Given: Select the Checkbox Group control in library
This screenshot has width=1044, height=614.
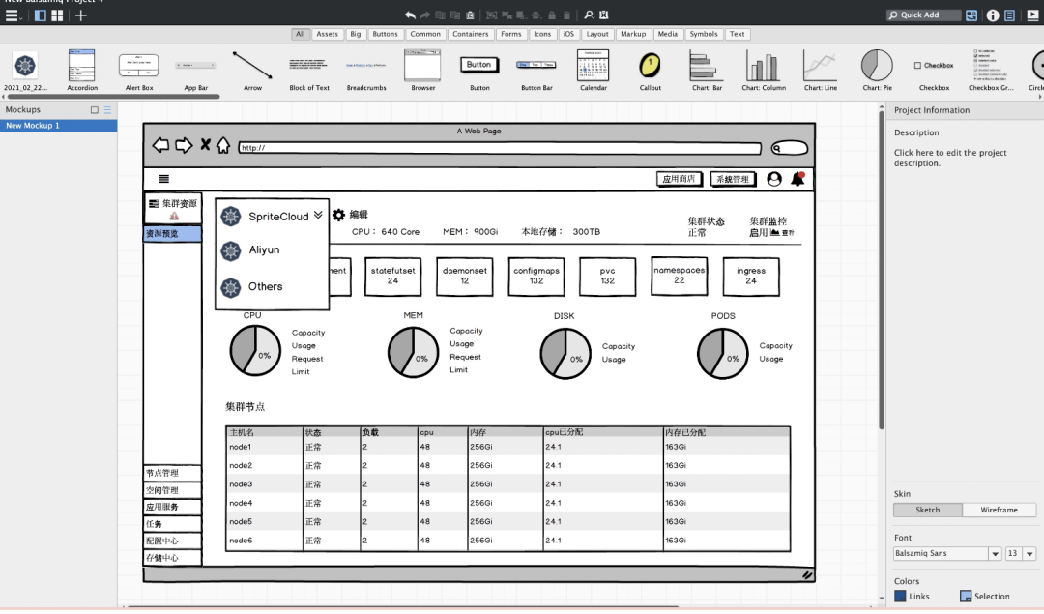Looking at the screenshot, I should point(991,70).
